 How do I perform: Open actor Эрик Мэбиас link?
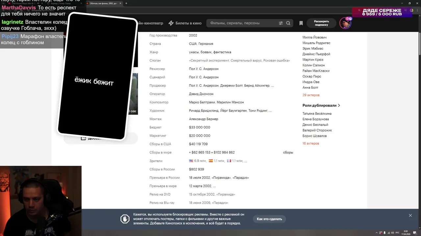313,49
